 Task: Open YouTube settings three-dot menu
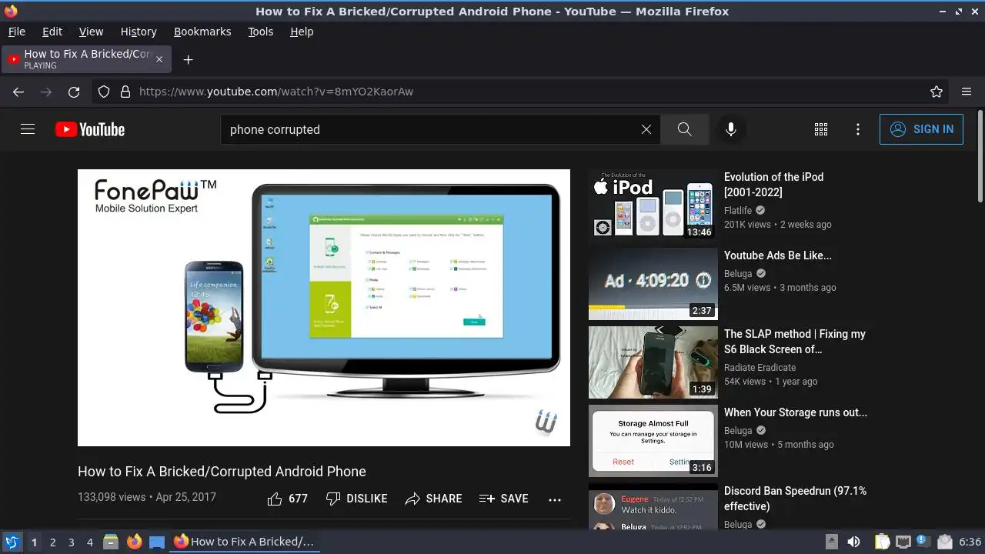(858, 129)
